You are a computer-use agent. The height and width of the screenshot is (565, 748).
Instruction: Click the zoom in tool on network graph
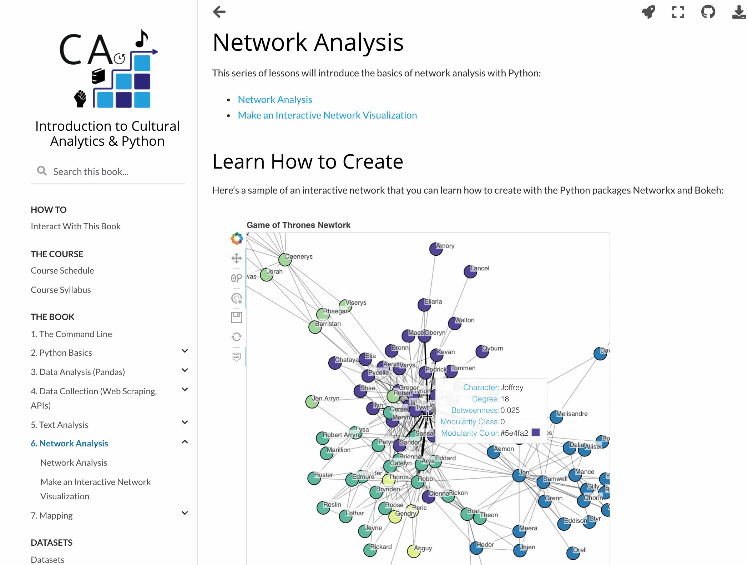[x=236, y=278]
